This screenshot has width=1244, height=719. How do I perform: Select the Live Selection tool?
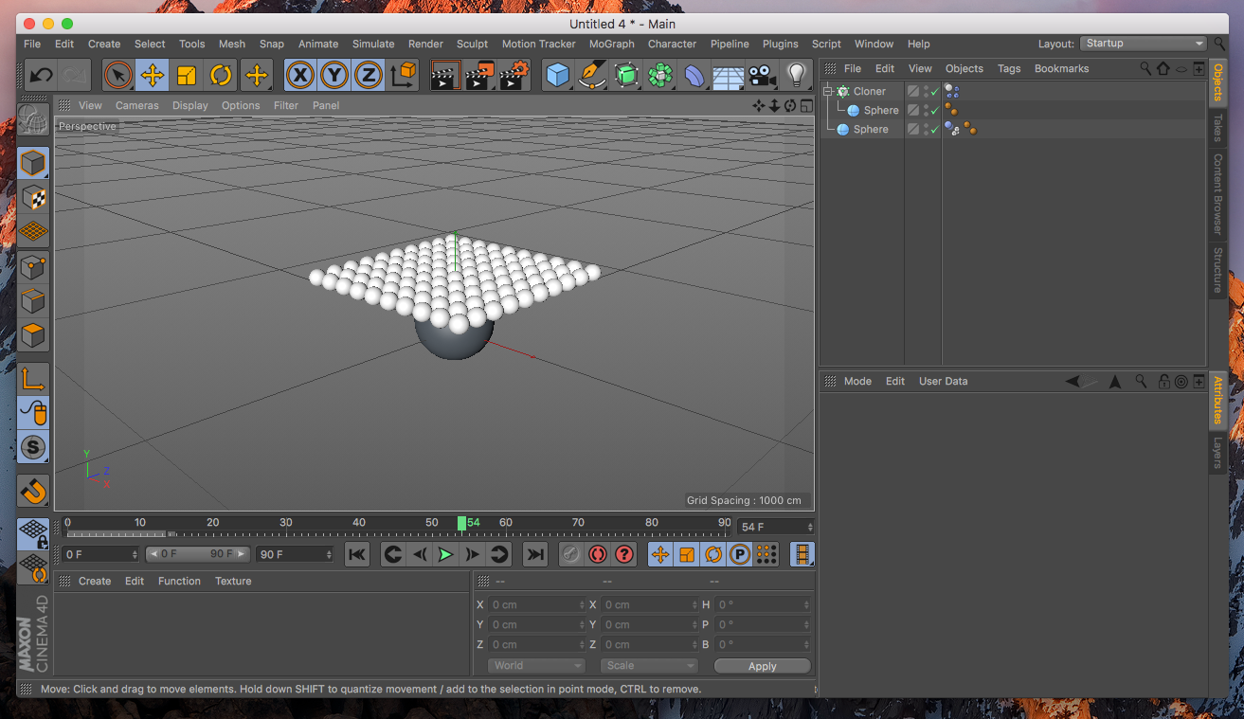(x=118, y=75)
